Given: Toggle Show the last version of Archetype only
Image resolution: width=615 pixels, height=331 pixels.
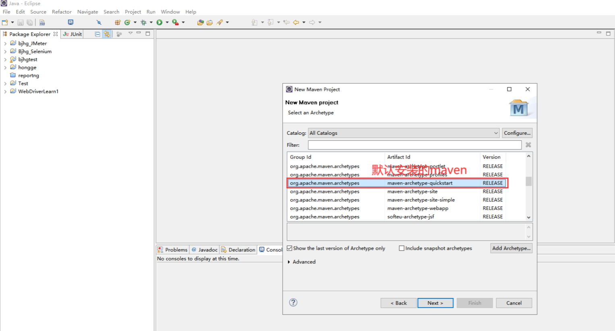Looking at the screenshot, I should (289, 249).
